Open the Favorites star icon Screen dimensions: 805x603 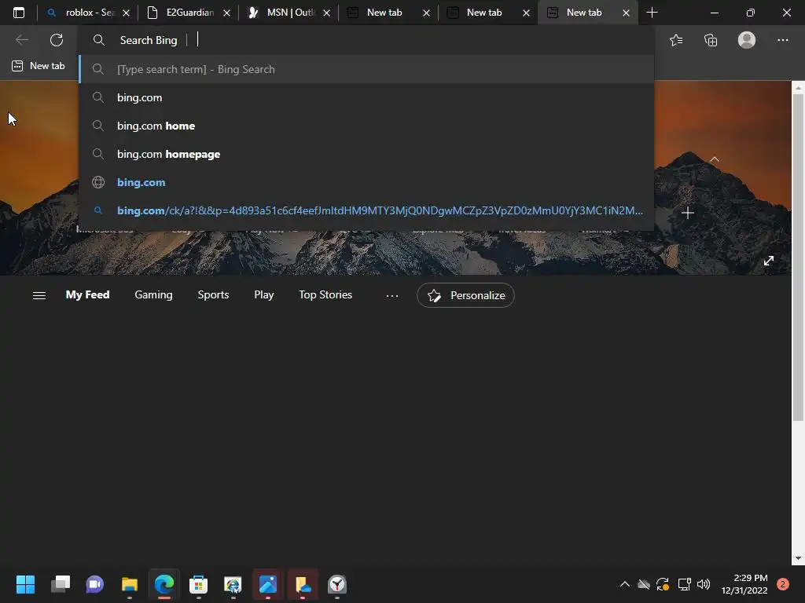[676, 40]
